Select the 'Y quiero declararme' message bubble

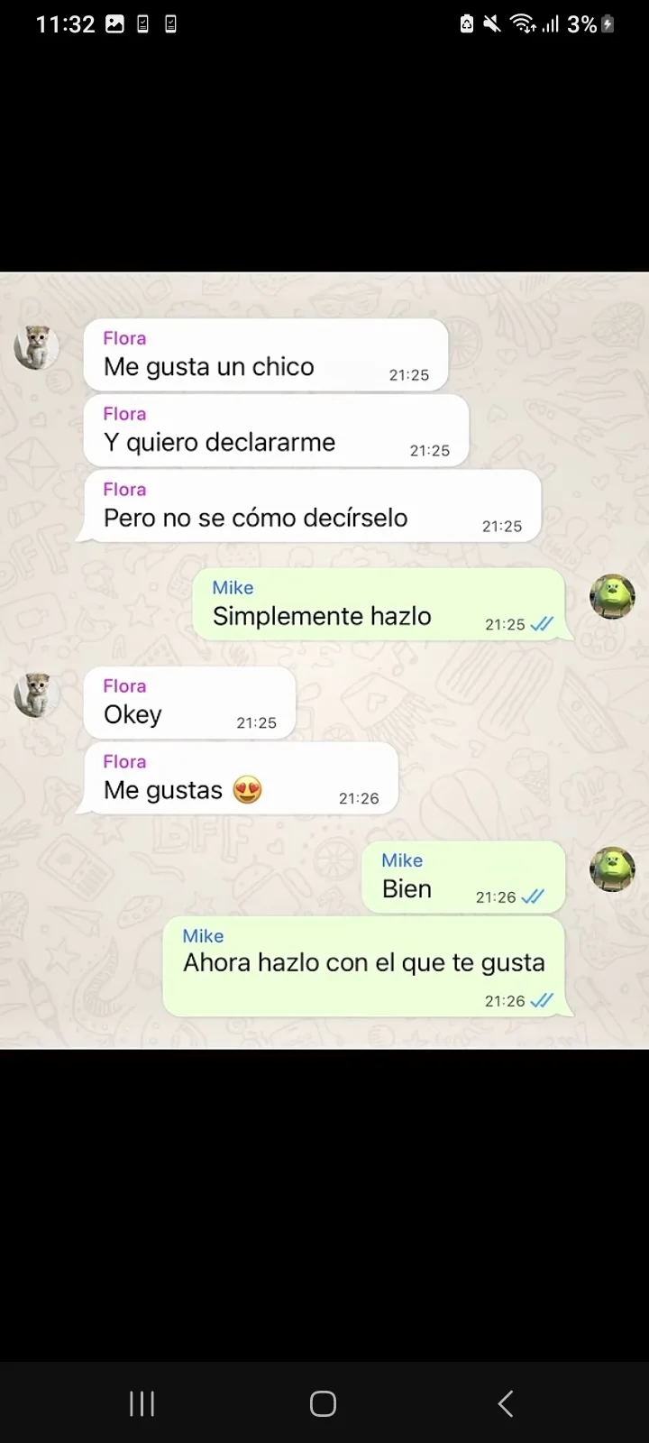tap(276, 431)
